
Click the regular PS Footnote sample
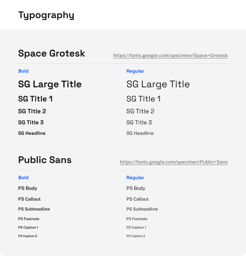(x=137, y=219)
